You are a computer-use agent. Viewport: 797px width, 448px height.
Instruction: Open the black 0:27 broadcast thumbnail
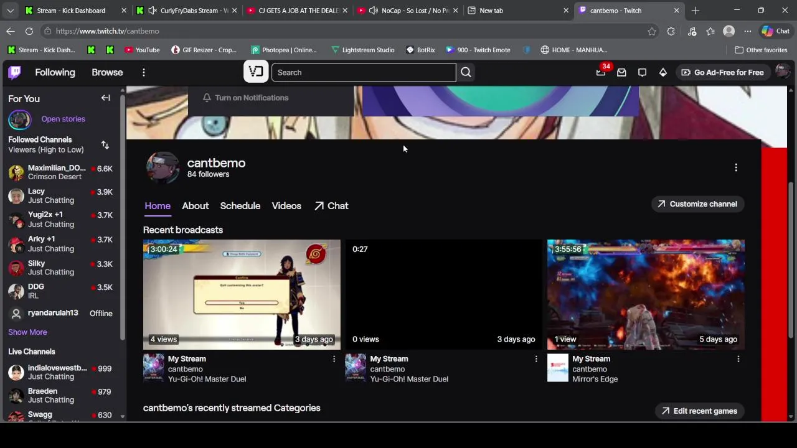[444, 294]
